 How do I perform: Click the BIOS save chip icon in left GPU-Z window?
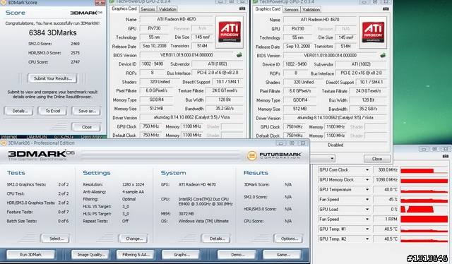point(239,55)
